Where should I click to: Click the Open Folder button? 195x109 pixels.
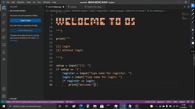pyautogui.click(x=26, y=20)
